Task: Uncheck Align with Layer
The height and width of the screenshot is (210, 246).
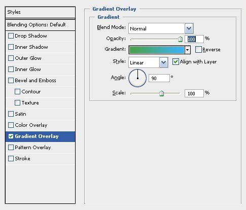Action: (x=175, y=62)
